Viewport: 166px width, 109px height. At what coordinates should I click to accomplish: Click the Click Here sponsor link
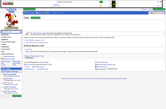[x=29, y=49]
